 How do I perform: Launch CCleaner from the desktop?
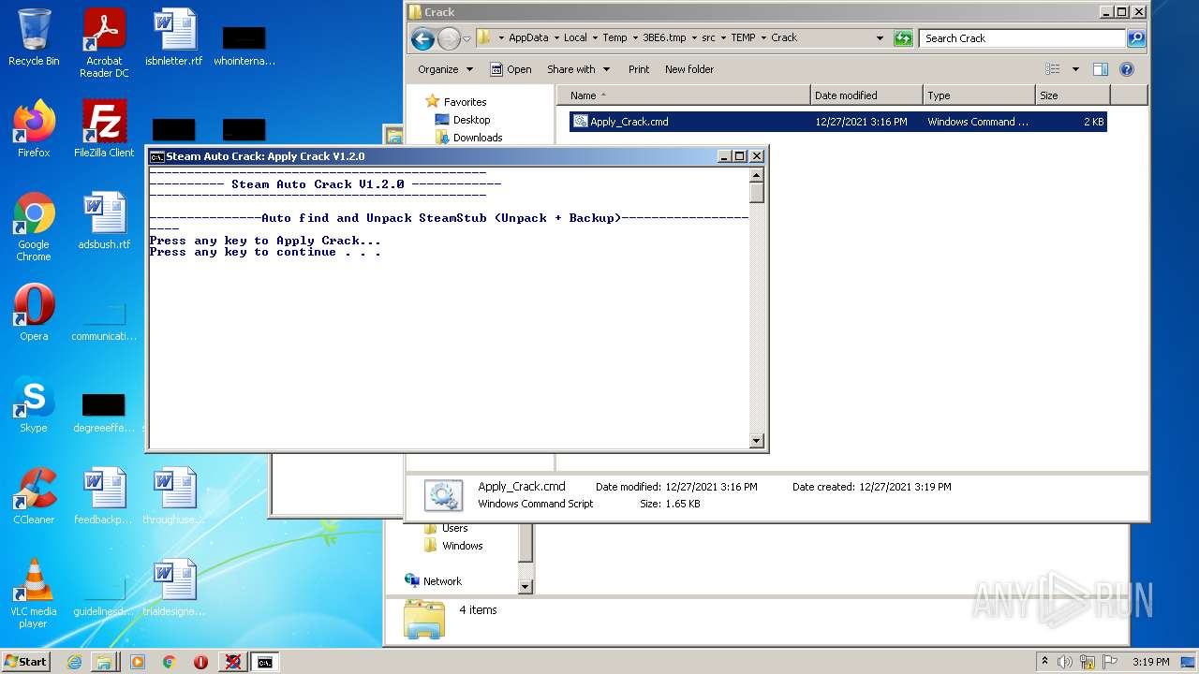(x=34, y=496)
